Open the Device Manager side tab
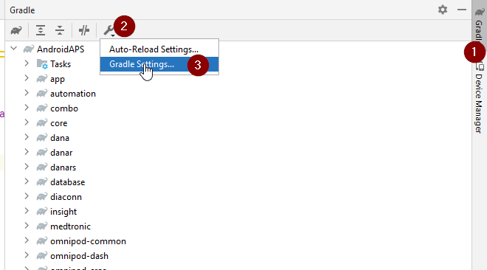Screen dimensions: 487x270 tap(479, 99)
